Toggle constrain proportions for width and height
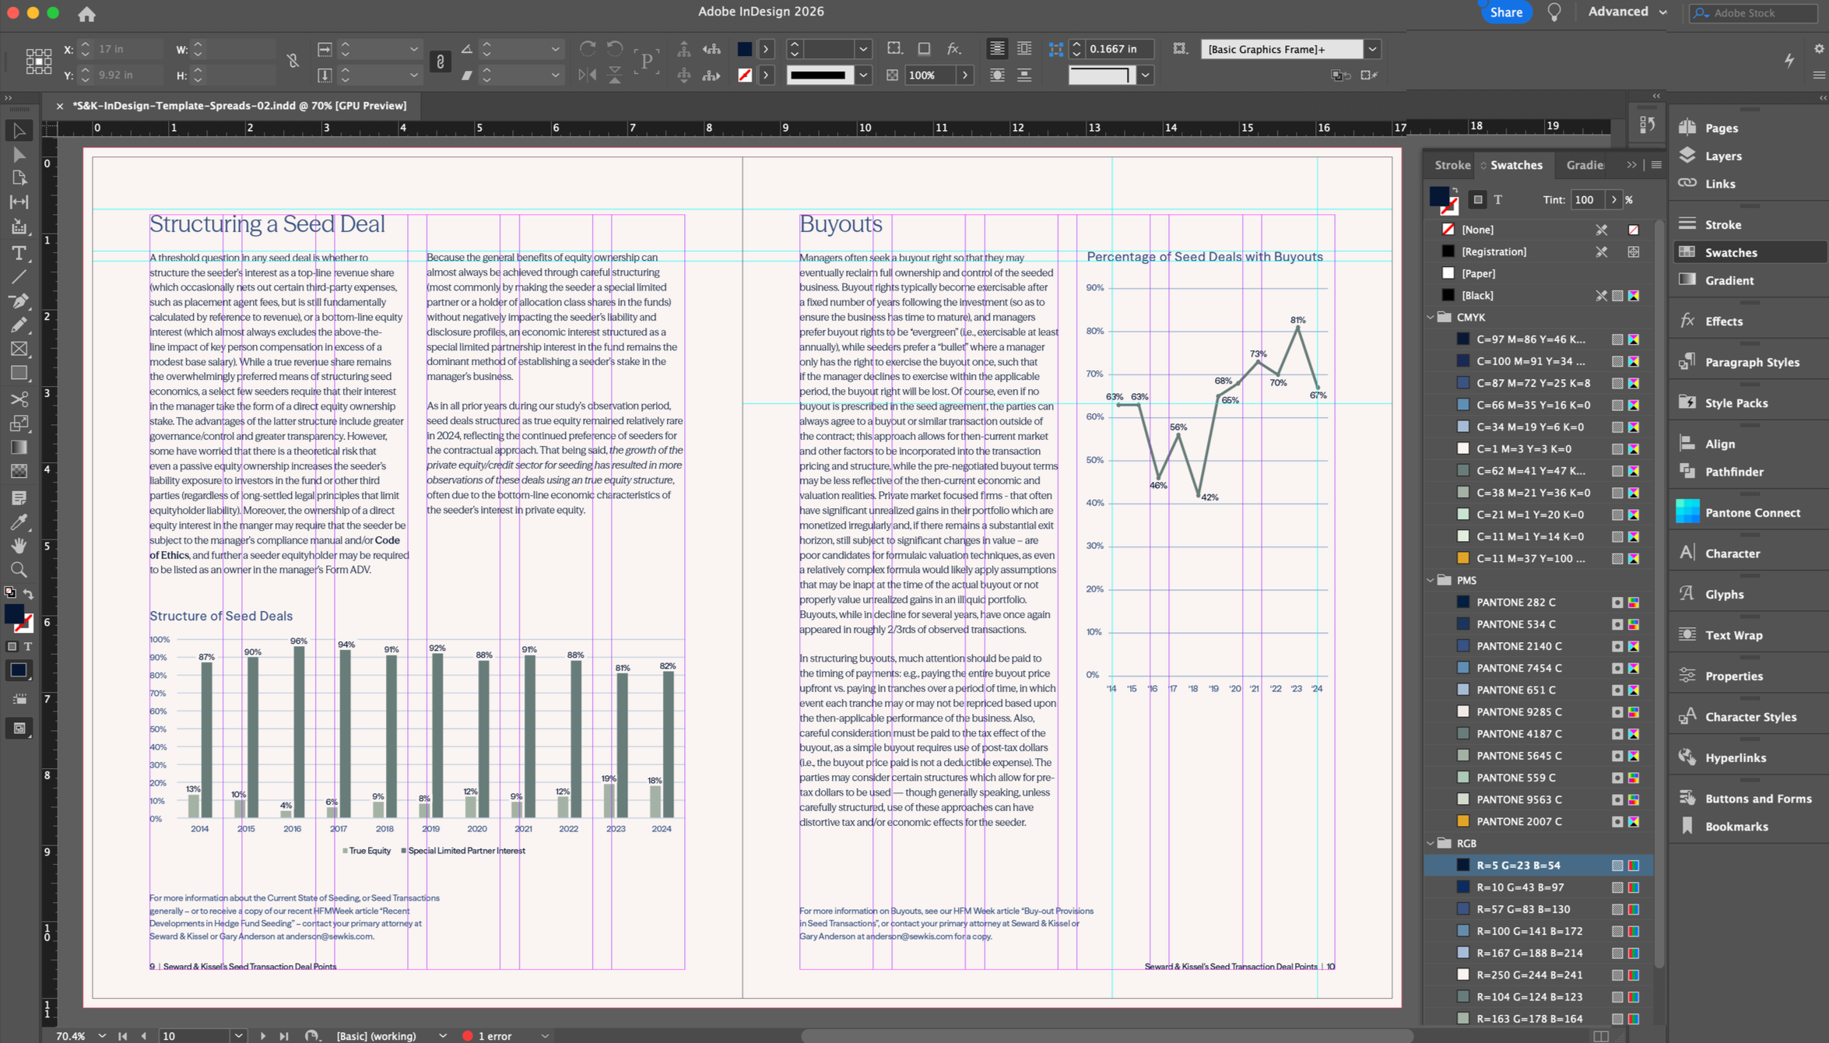The height and width of the screenshot is (1043, 1829). tap(293, 61)
